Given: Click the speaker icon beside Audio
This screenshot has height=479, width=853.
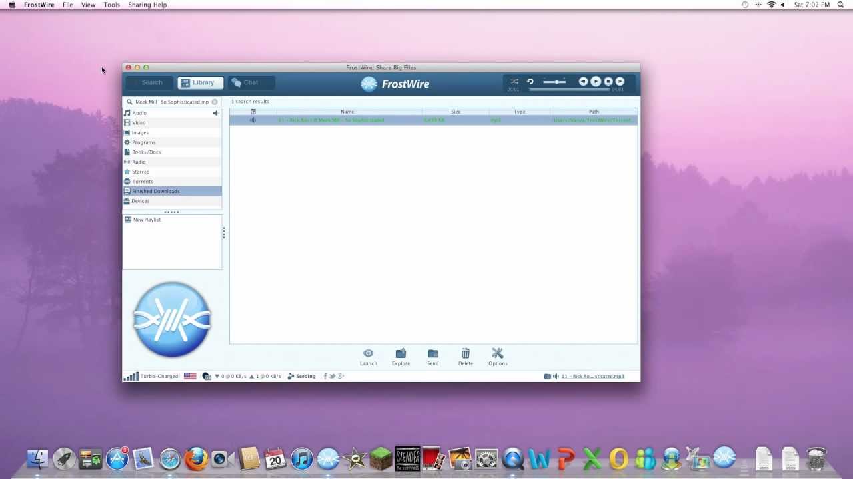Looking at the screenshot, I should (216, 113).
